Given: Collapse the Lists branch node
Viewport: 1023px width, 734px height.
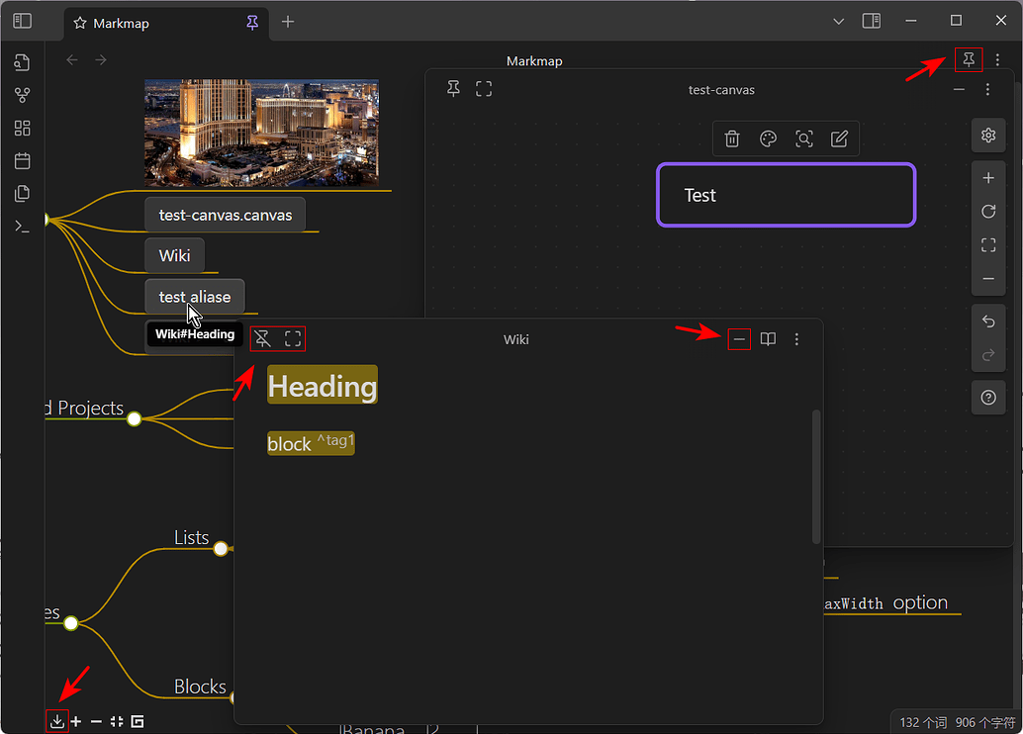Looking at the screenshot, I should click(221, 547).
